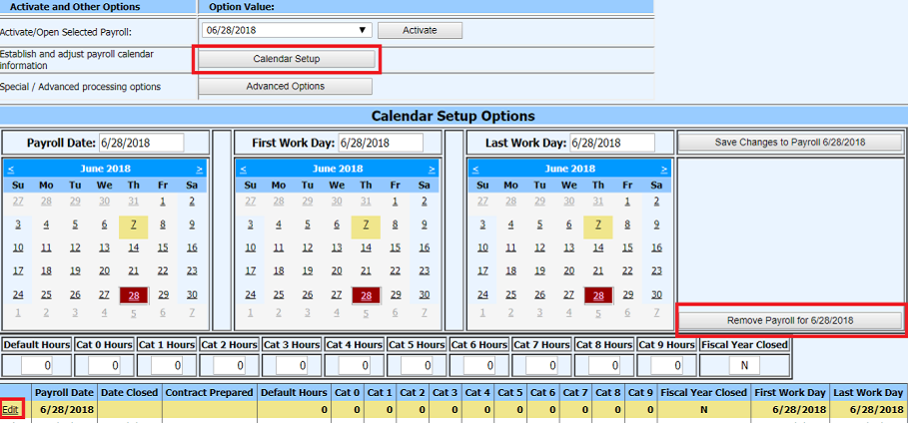
Task: Go to next month in First Work Day calendar
Action: tap(432, 169)
